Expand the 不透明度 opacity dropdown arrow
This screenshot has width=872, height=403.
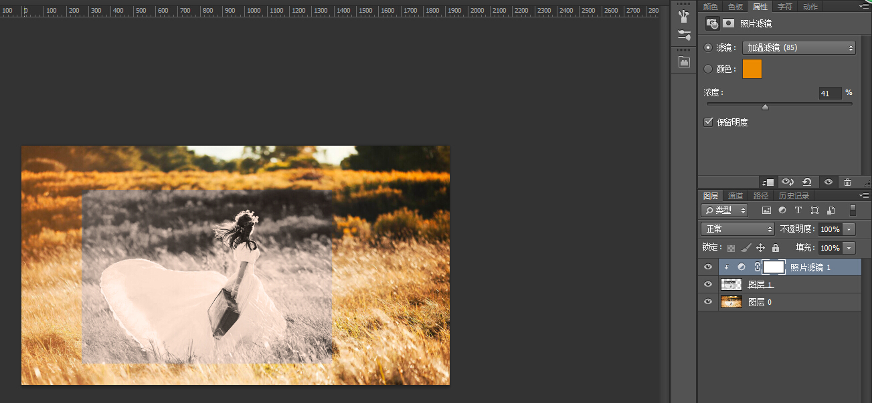pyautogui.click(x=849, y=229)
